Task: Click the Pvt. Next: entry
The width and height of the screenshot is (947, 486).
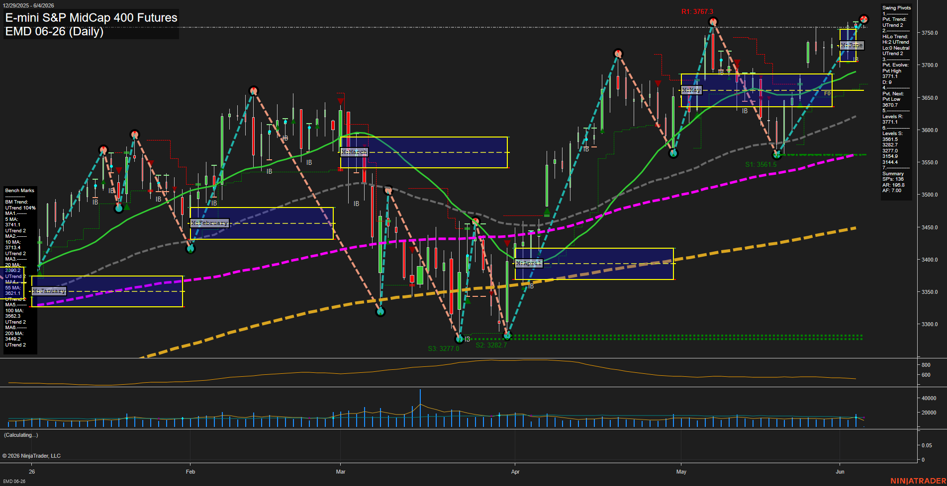Action: coord(893,94)
